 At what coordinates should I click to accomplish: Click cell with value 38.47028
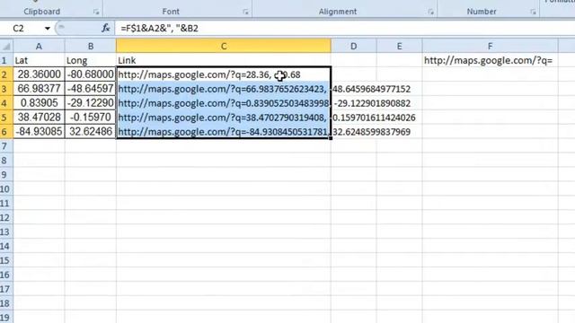[39, 118]
